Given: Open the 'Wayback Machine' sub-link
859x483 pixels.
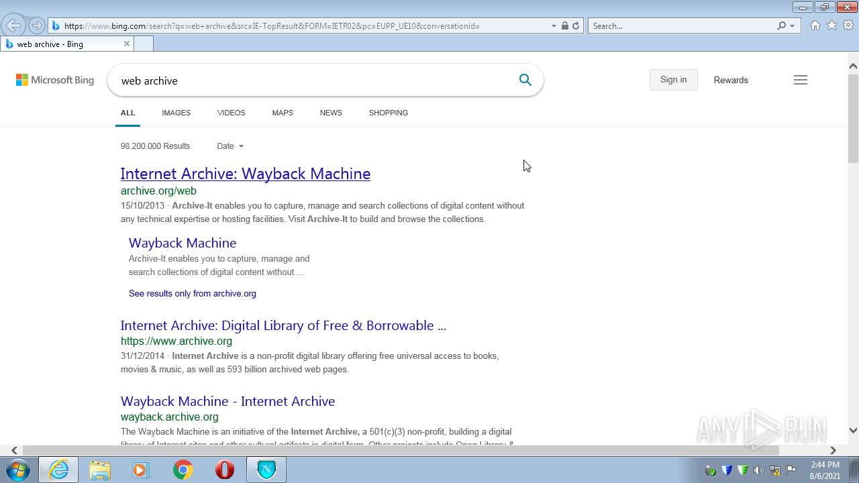Looking at the screenshot, I should click(183, 243).
